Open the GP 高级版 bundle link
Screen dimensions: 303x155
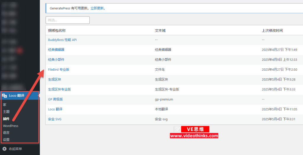tap(55, 99)
